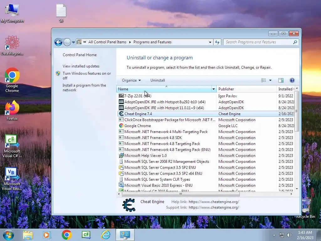Click the vertical scrollbar down arrow
Image resolution: width=321 pixels, height=241 pixels.
click(x=297, y=189)
